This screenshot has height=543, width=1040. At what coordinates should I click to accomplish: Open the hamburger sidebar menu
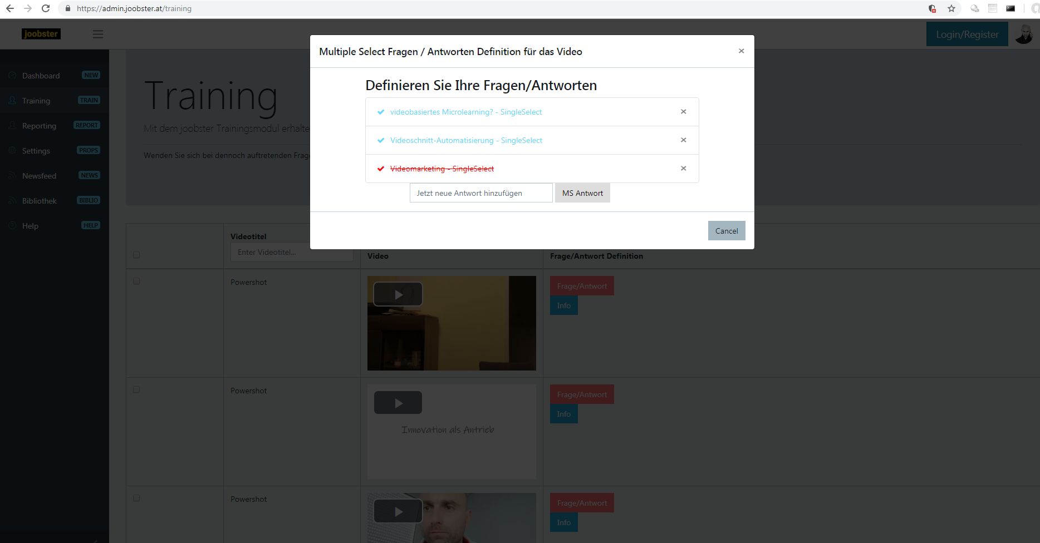click(x=98, y=34)
